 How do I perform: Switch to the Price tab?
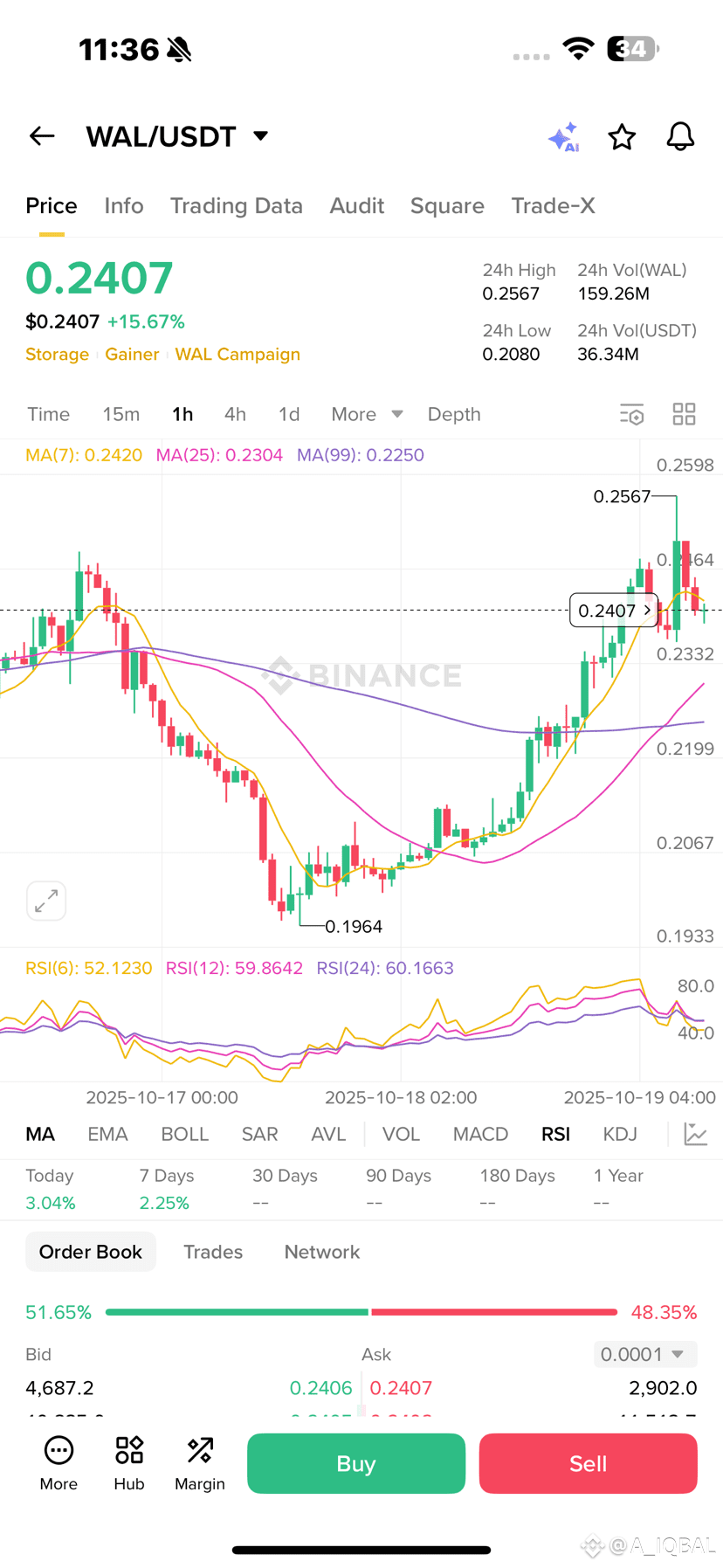pos(52,206)
